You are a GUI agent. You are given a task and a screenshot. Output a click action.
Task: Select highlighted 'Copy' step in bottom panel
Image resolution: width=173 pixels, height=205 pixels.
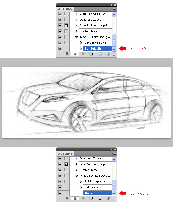point(97,193)
